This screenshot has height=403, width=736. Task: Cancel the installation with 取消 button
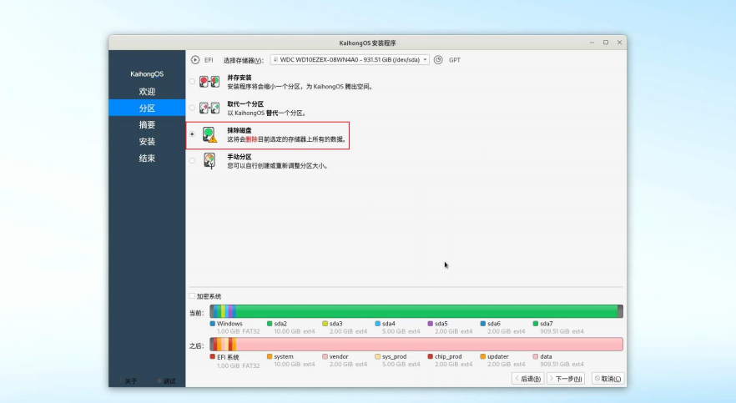coord(607,379)
